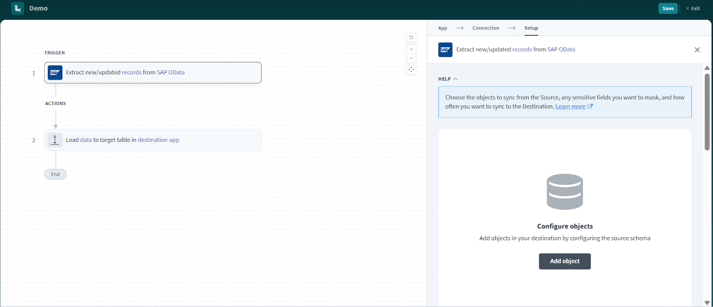Click scrollbar down arrow in setup panel

tap(707, 303)
